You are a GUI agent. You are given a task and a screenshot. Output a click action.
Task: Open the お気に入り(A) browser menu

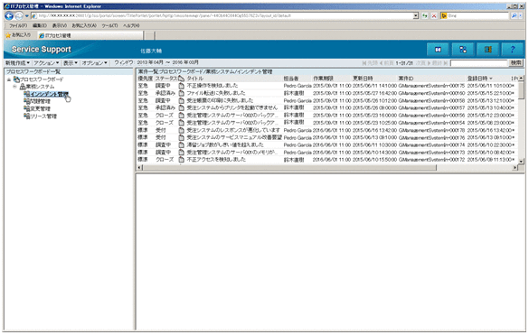(84, 25)
